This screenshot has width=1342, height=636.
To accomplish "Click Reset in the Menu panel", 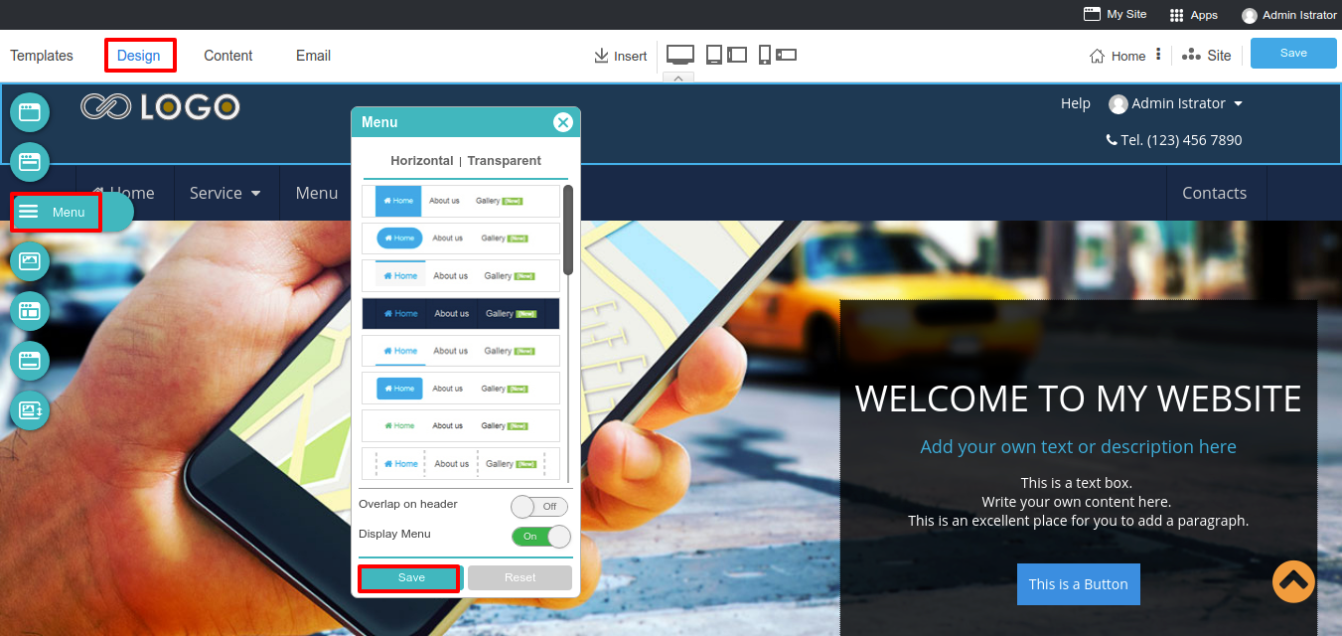I will (521, 578).
